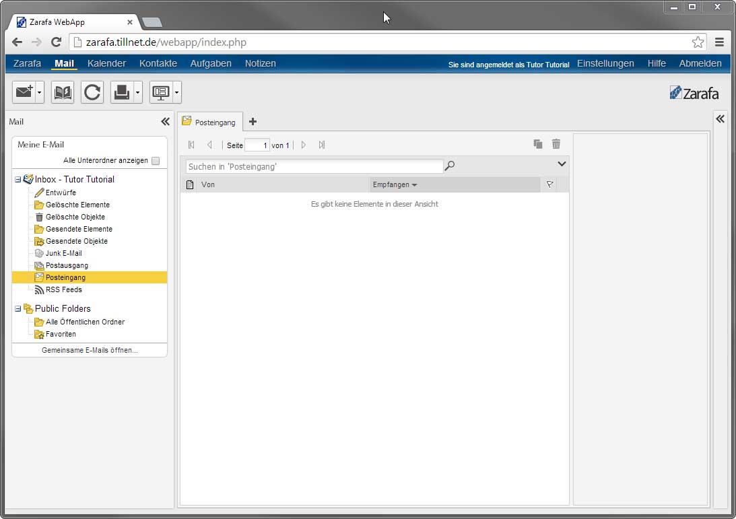Viewport: 736px width, 519px height.
Task: Open the address book icon
Action: [x=63, y=92]
